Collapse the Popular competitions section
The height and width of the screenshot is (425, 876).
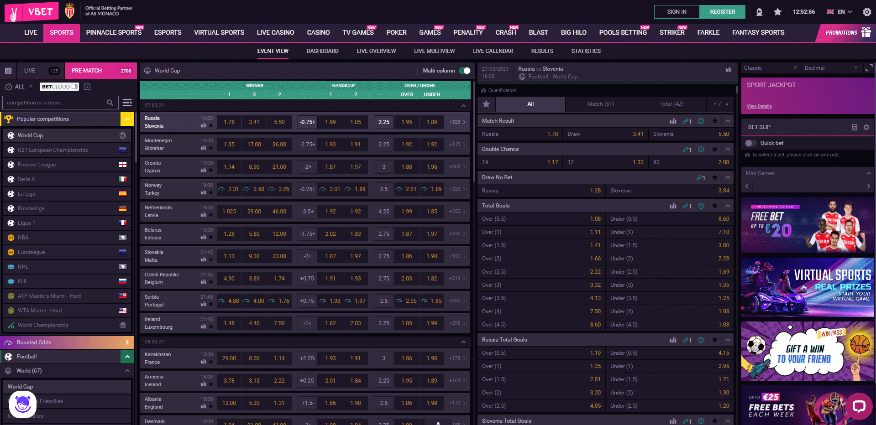coord(127,119)
